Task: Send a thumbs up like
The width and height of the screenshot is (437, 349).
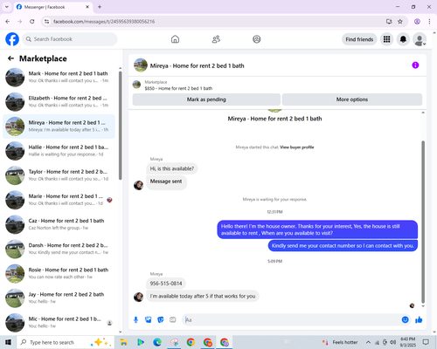Action: (x=419, y=320)
